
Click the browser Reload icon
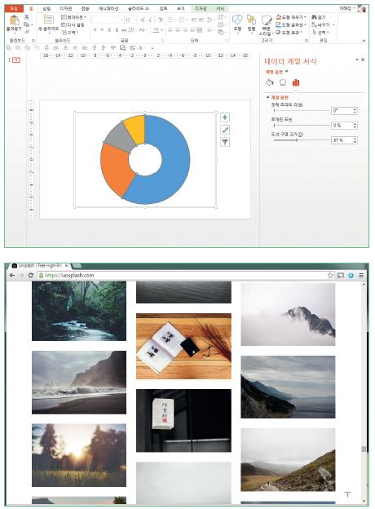[x=31, y=275]
